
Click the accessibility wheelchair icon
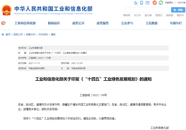[136, 3]
